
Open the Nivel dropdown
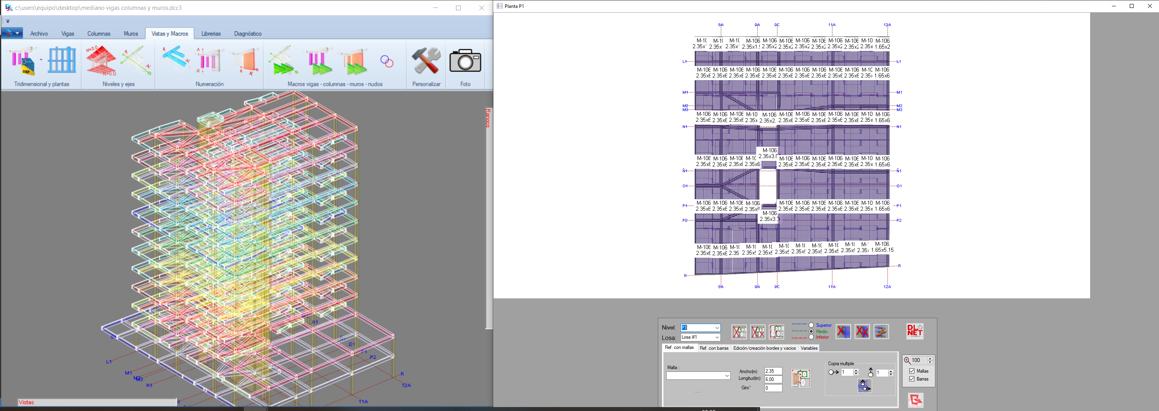click(717, 328)
